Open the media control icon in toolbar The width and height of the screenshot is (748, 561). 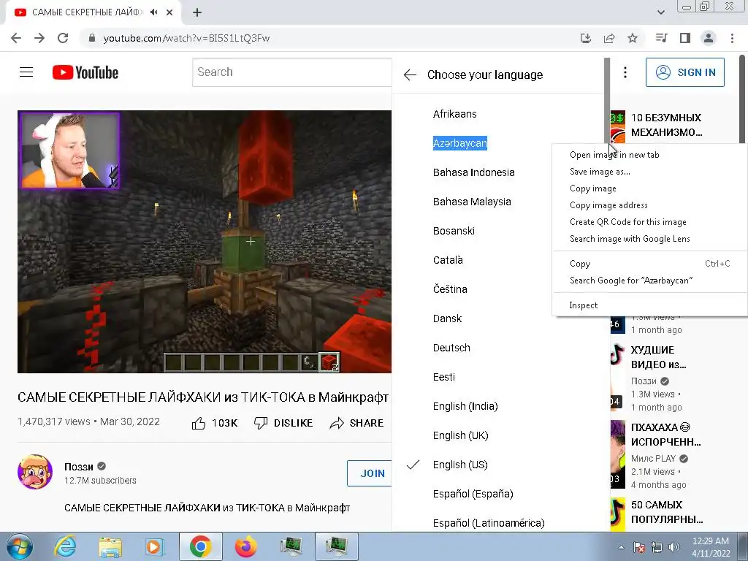[661, 38]
